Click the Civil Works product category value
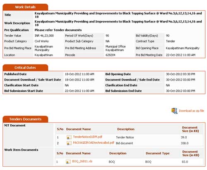The height and width of the screenshot is (170, 207). point(42,41)
